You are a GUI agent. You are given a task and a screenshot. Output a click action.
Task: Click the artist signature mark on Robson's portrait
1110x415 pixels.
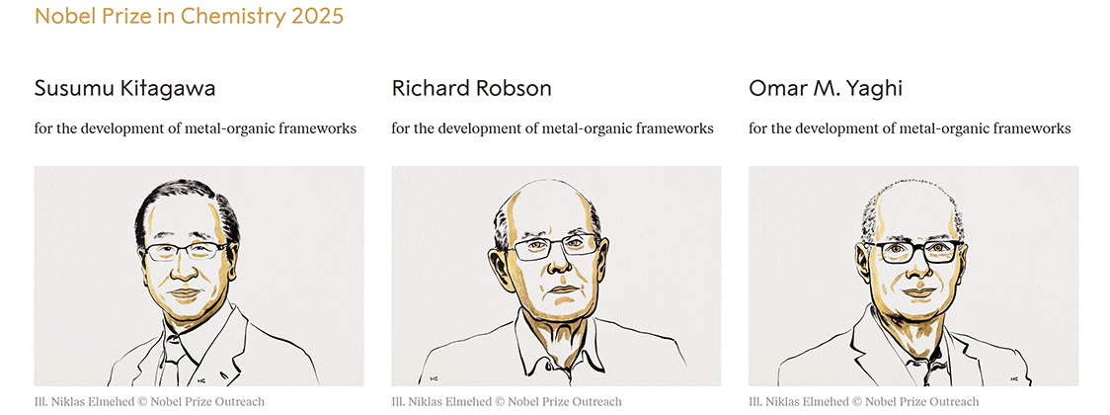coord(433,376)
